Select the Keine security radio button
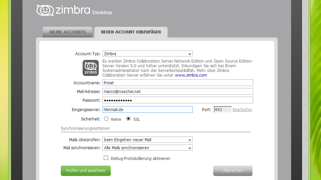 click(x=106, y=119)
